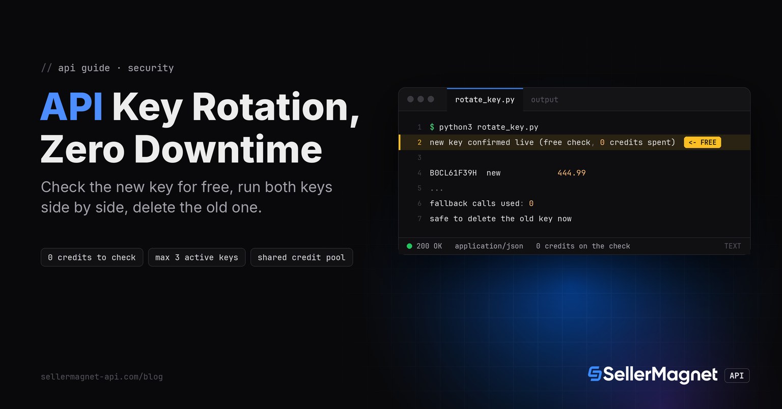Screen dimensions: 782x409
Task: Click the SellerMagnet wordmark
Action: click(660, 375)
